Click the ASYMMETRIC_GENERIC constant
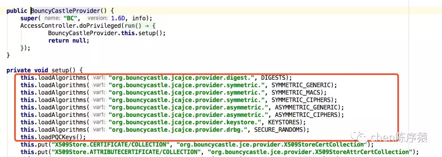The width and height of the screenshot is (442, 157). click(306, 107)
